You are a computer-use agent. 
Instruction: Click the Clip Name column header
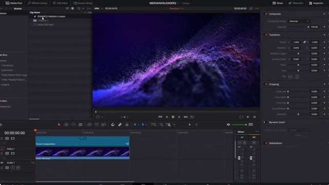tap(35, 12)
